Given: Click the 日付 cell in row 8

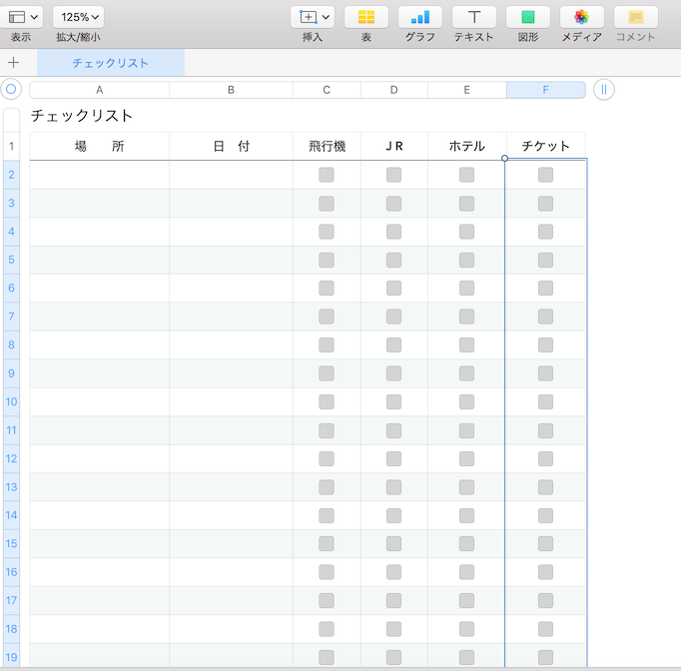Looking at the screenshot, I should pyautogui.click(x=231, y=344).
